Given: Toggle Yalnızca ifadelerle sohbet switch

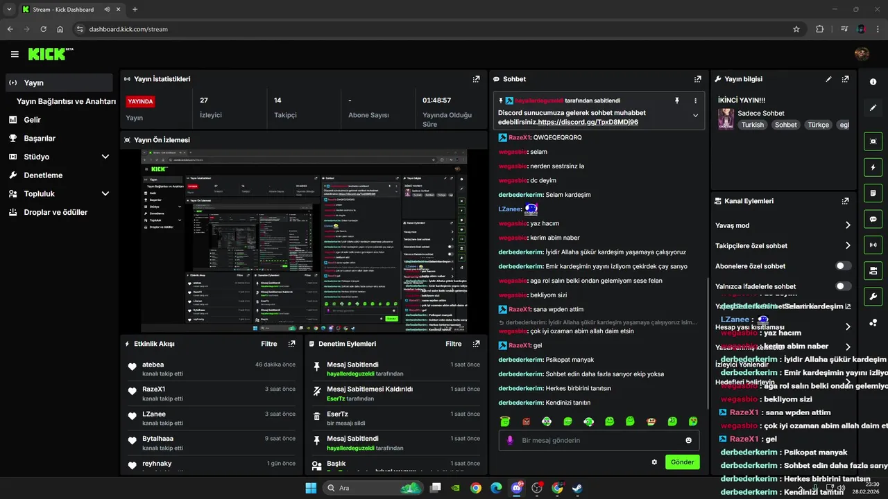Looking at the screenshot, I should [843, 286].
